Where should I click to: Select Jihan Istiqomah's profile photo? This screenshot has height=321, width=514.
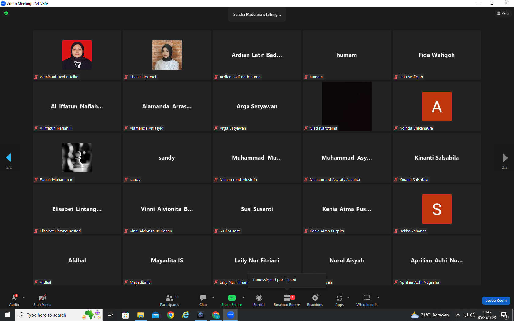167,55
